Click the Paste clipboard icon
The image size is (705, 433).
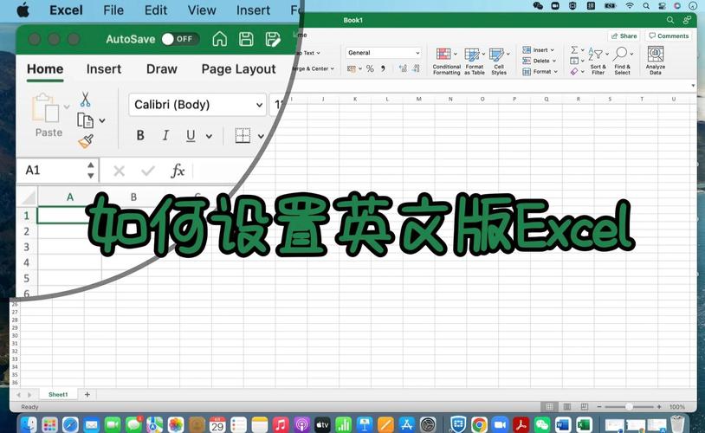point(45,108)
